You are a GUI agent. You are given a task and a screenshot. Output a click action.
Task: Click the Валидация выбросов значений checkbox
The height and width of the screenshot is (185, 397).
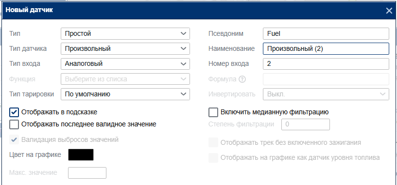(14, 139)
